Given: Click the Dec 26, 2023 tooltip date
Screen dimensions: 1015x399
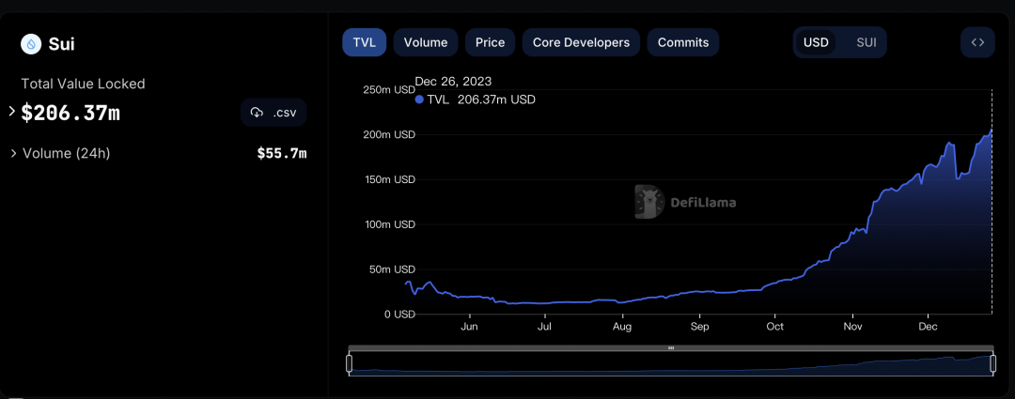Looking at the screenshot, I should (x=453, y=82).
